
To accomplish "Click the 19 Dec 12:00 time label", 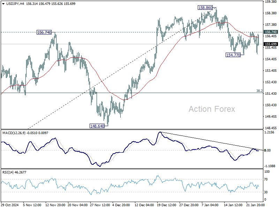I will 167,205.
